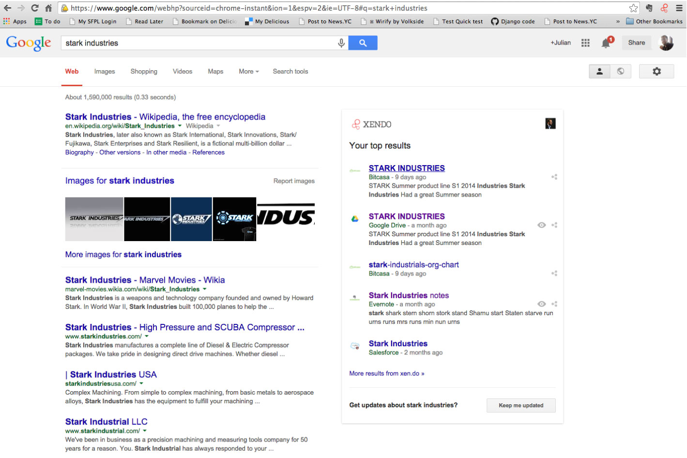Open dropdown beside Wikipedia source label
Viewport: 687px width, 458px height.
click(x=218, y=126)
